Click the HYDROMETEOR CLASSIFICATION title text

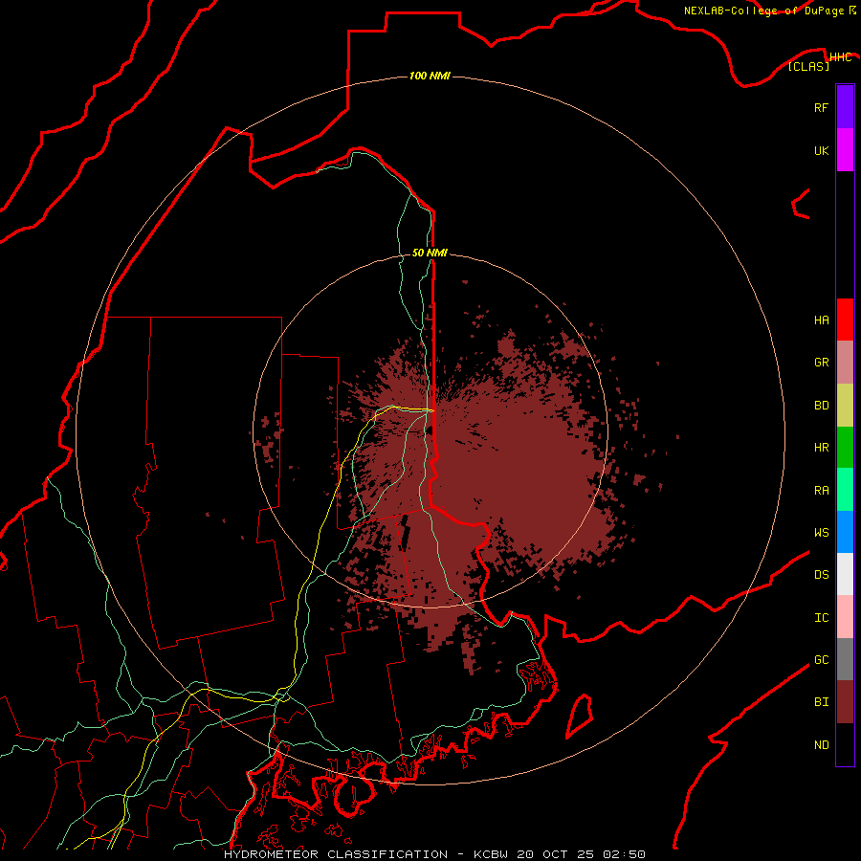(336, 854)
